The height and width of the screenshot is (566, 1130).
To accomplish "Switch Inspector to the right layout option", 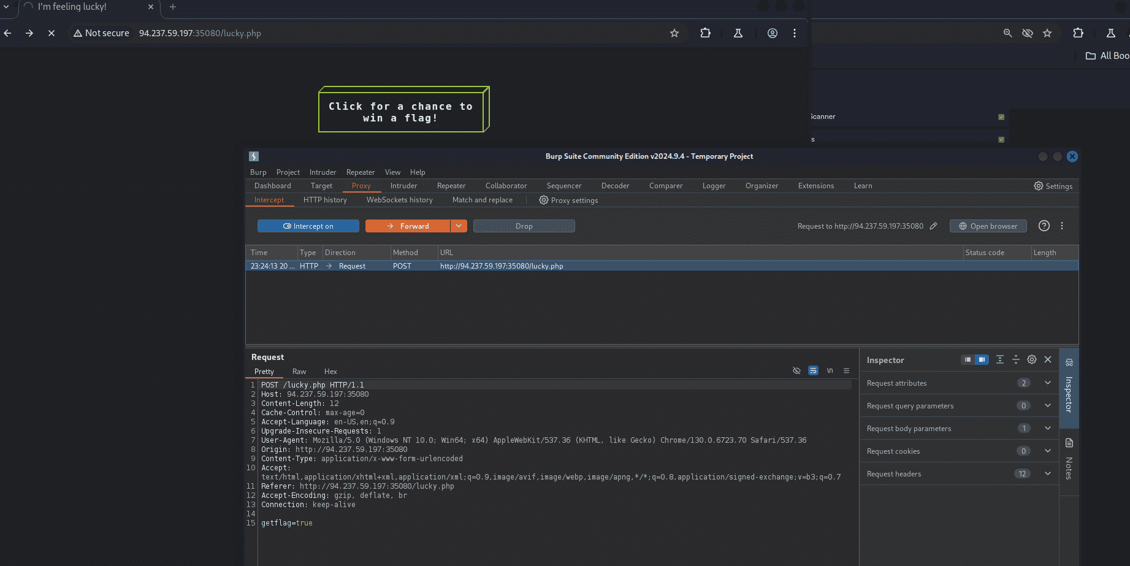I will click(982, 360).
